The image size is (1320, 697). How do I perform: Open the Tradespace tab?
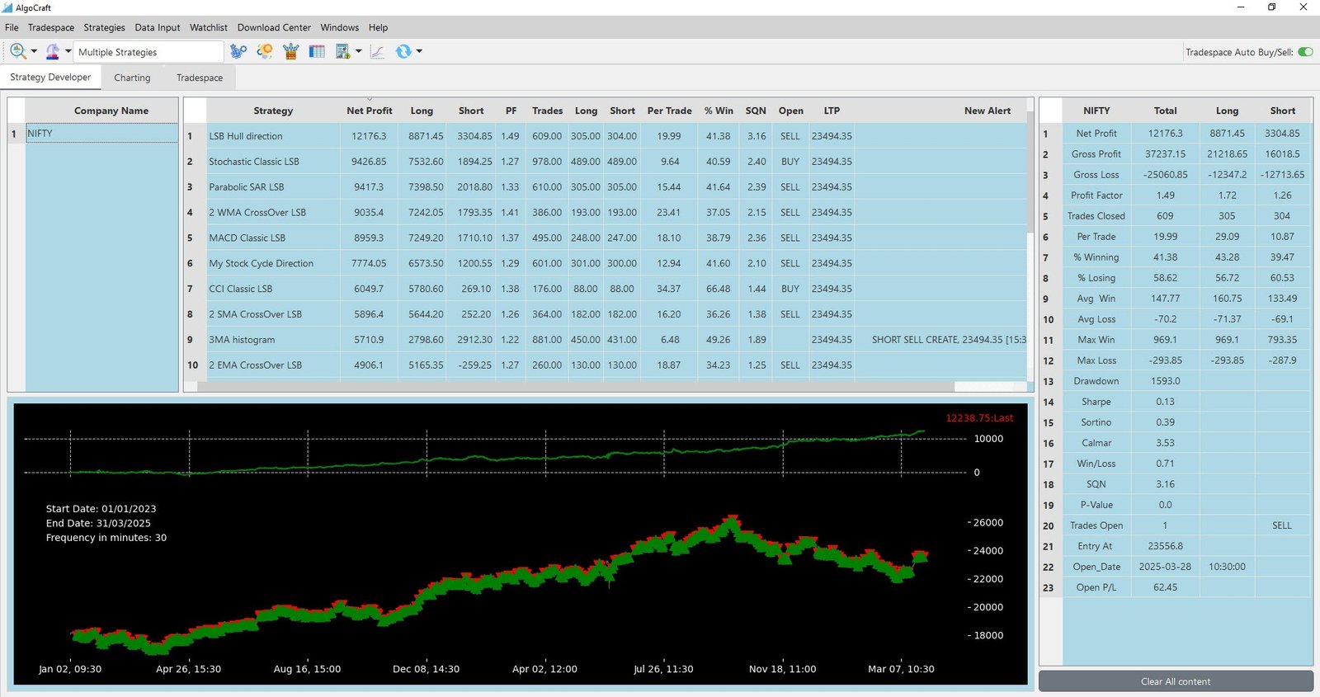(200, 78)
